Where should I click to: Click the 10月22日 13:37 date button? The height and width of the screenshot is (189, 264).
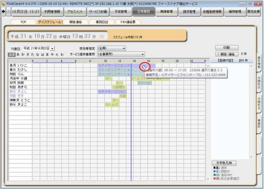(x=26, y=11)
